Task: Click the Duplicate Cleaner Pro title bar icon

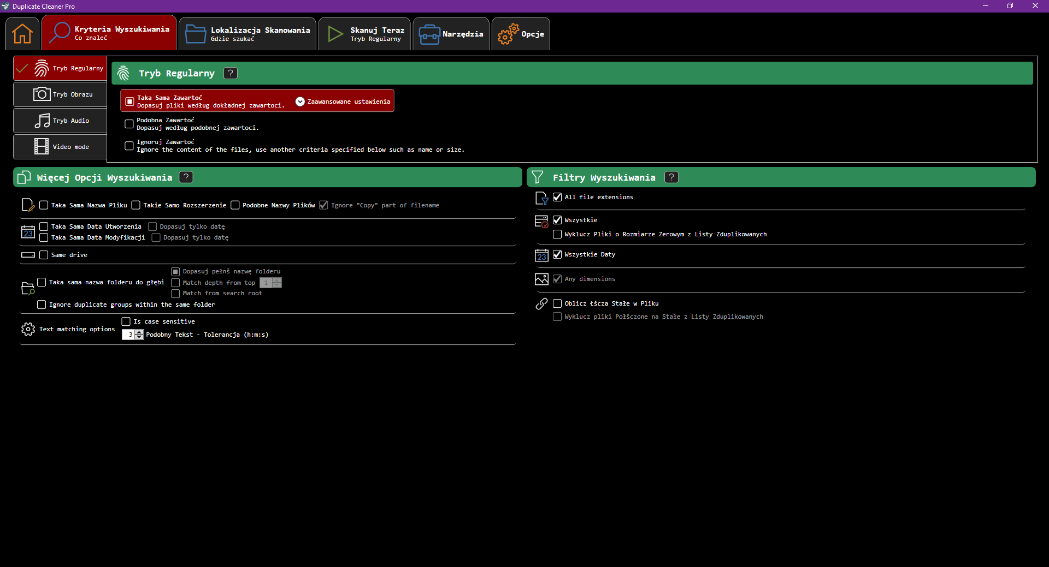Action: click(5, 6)
